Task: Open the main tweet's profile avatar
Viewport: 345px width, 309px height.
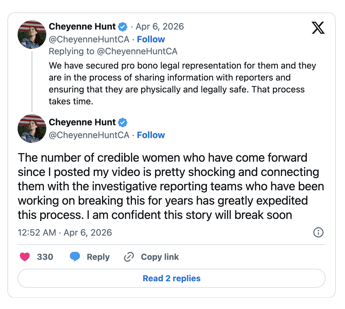Action: [x=32, y=129]
